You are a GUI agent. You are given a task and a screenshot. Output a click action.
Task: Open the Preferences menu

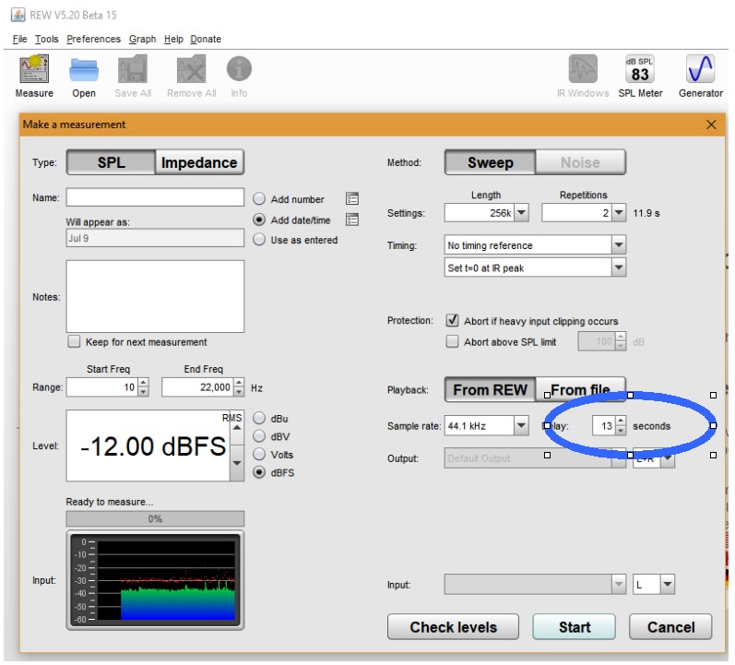[x=93, y=39]
